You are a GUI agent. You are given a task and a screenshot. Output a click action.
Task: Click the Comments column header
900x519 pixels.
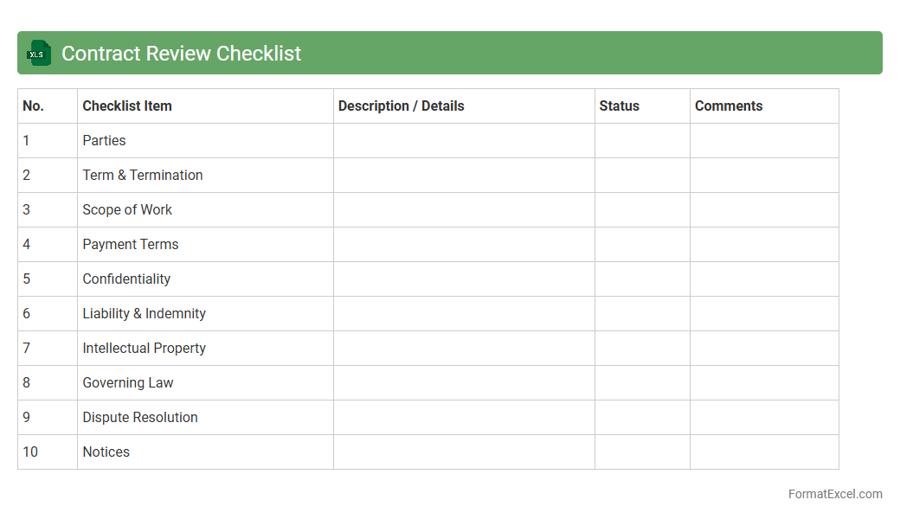(729, 106)
